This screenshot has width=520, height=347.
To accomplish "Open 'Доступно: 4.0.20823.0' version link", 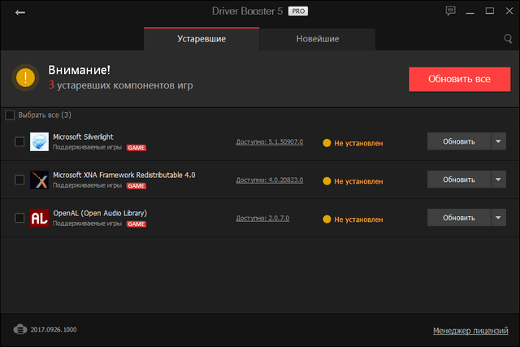I will (270, 180).
